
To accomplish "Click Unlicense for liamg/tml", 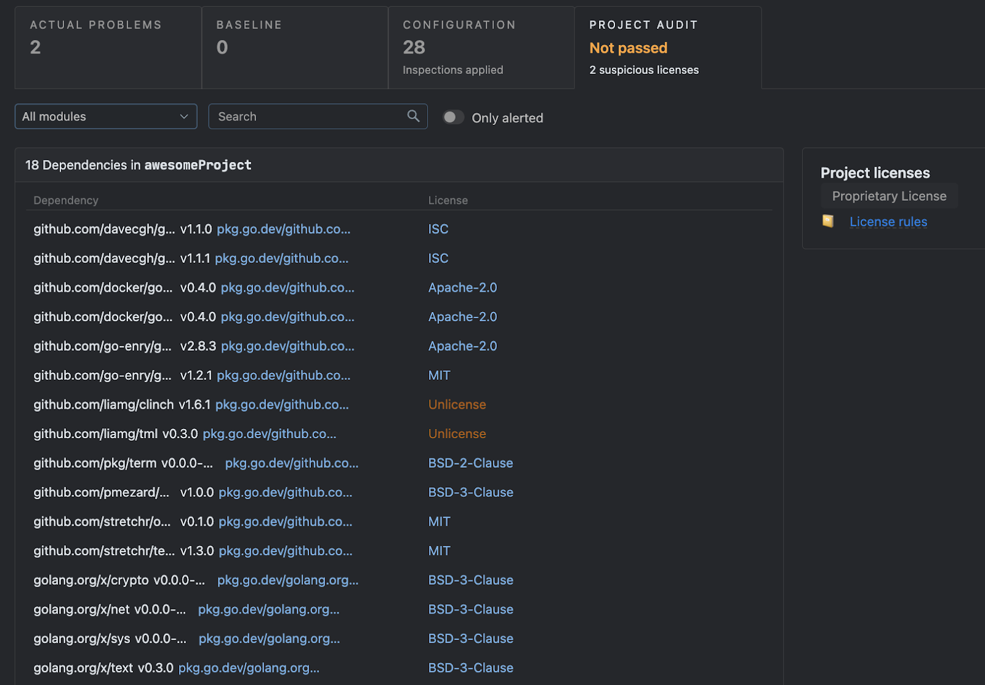I will (457, 434).
